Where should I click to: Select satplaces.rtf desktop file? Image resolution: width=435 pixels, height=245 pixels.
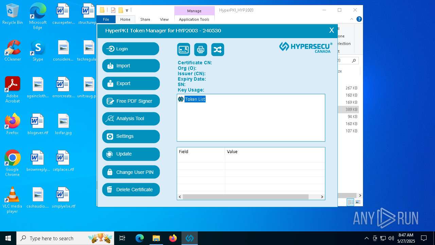pos(63,161)
